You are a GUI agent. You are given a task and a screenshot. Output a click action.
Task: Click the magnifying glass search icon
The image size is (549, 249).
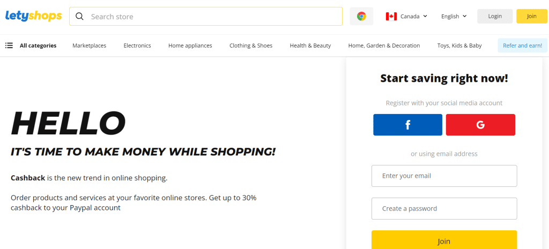(x=80, y=16)
